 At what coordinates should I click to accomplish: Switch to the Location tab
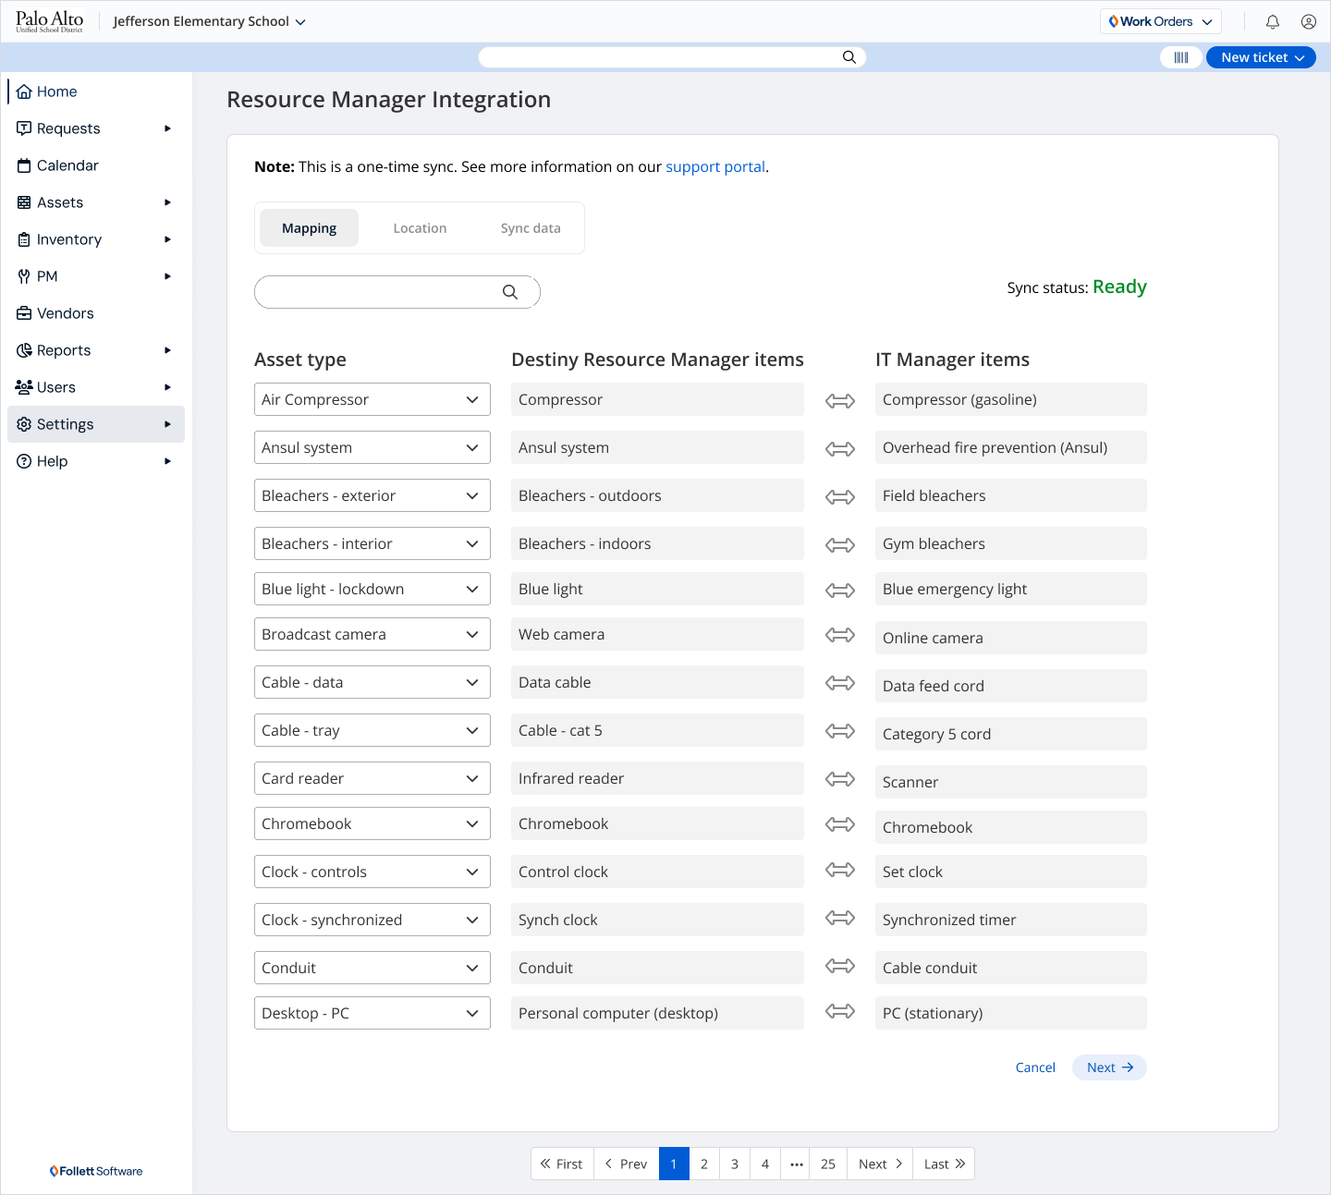420,228
